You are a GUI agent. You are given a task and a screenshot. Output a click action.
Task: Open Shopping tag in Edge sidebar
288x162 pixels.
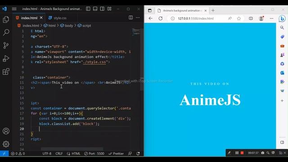282,37
